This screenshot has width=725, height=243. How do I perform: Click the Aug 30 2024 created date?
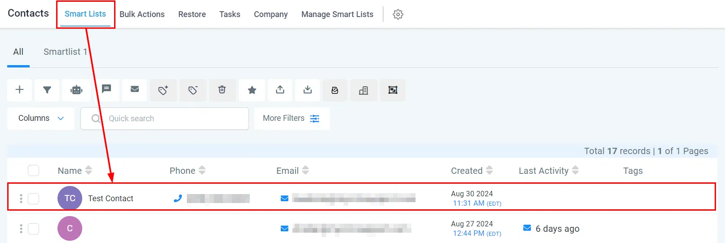472,194
